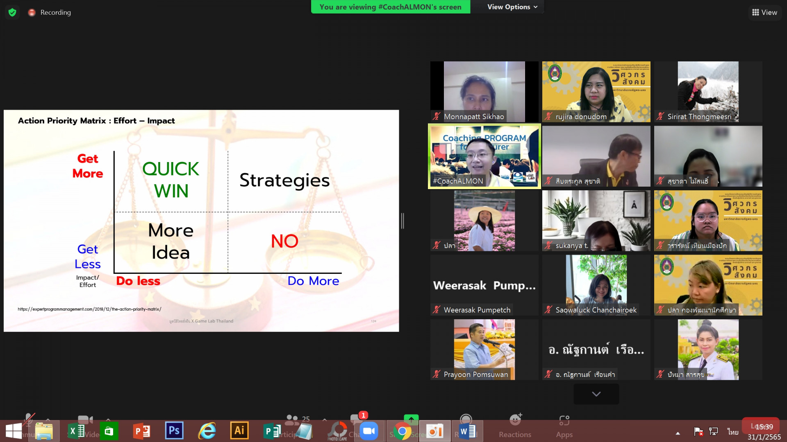Open File Explorer from the taskbar
Viewport: 787px width, 442px height.
tap(44, 431)
